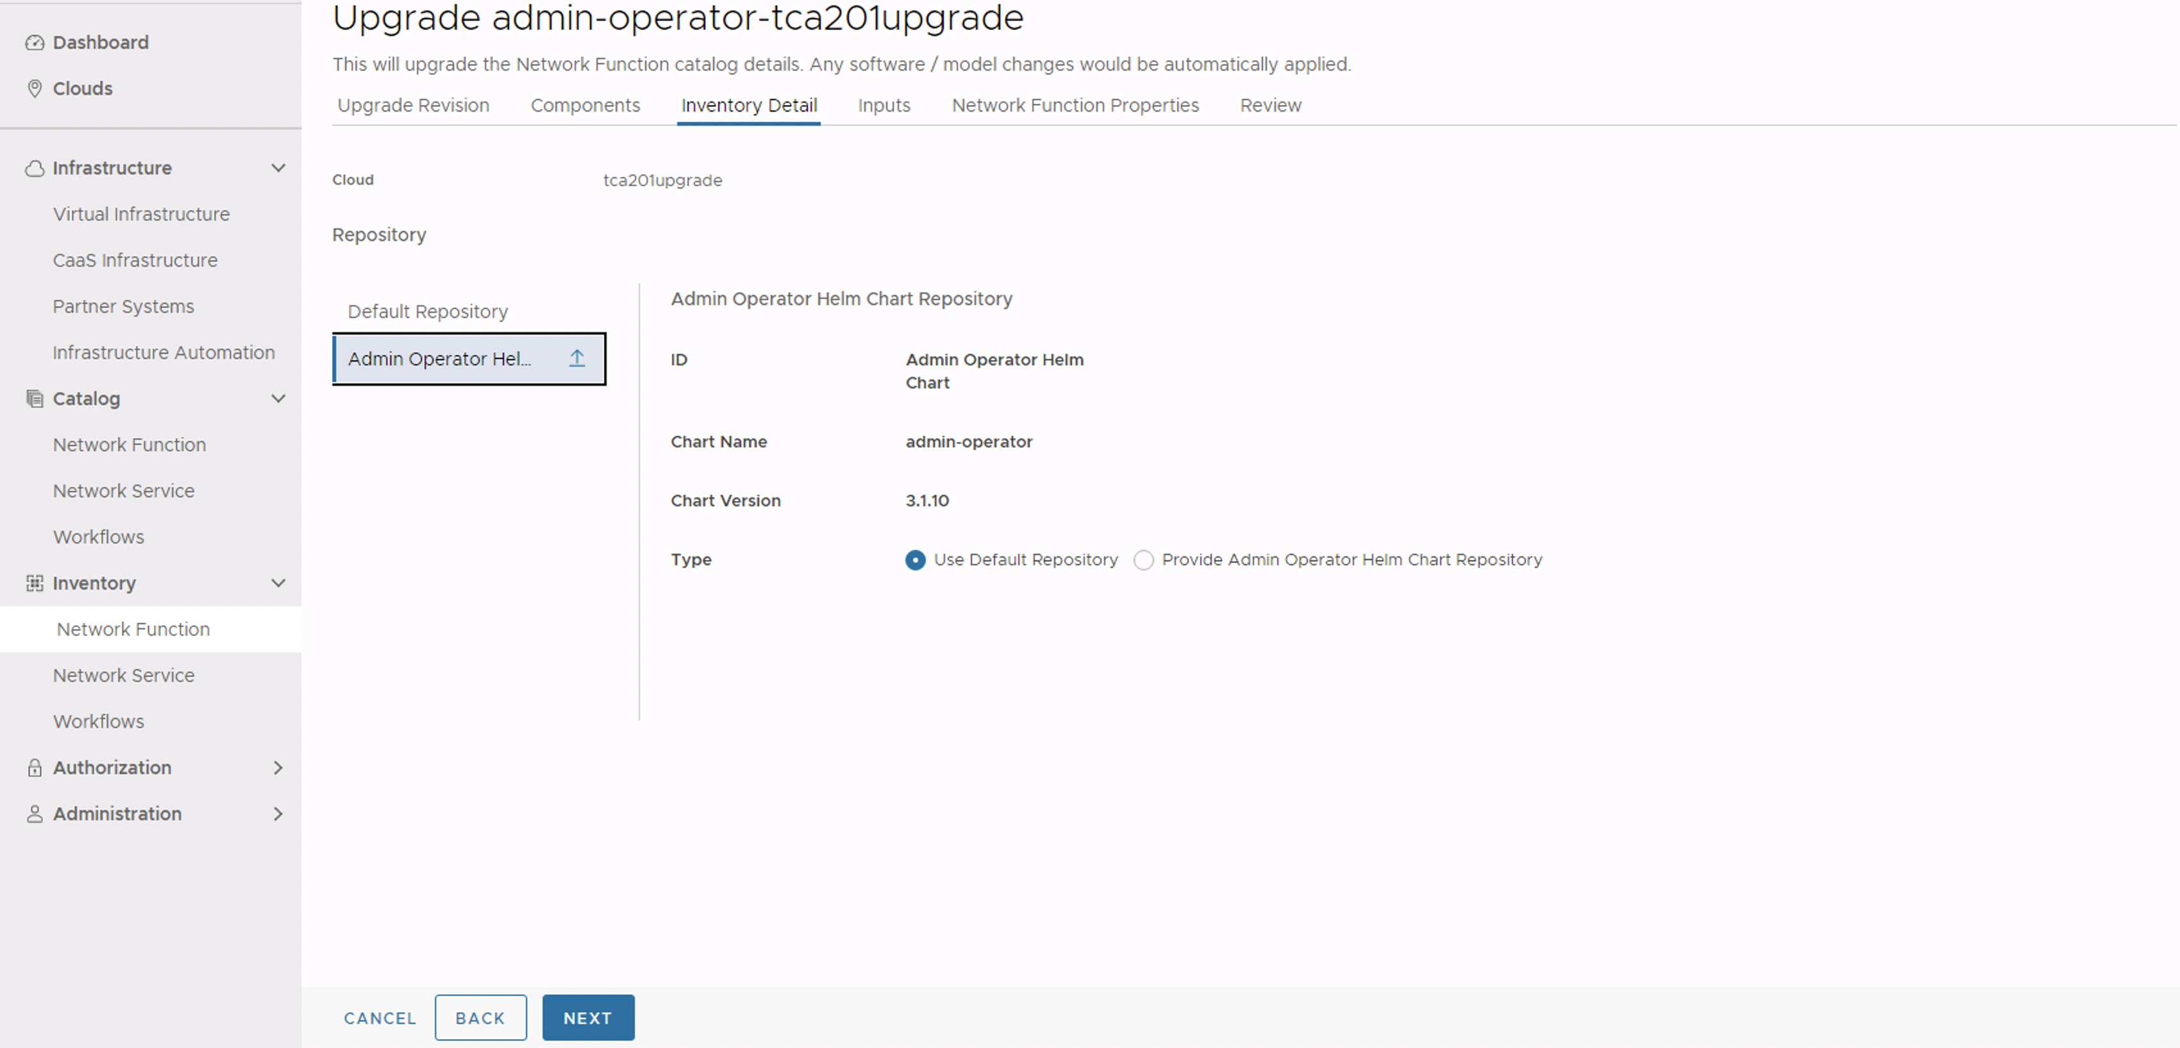Collapse the Infrastructure section chevron
Image resolution: width=2180 pixels, height=1048 pixels.
coord(278,167)
